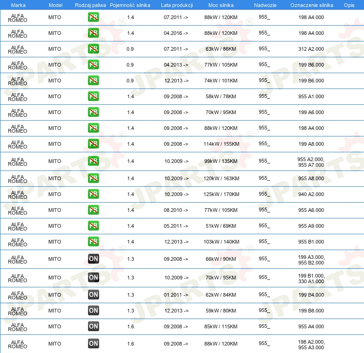Image resolution: width=364 pixels, height=353 pixels.
Task: Click the Model column header
Action: coord(55,5)
